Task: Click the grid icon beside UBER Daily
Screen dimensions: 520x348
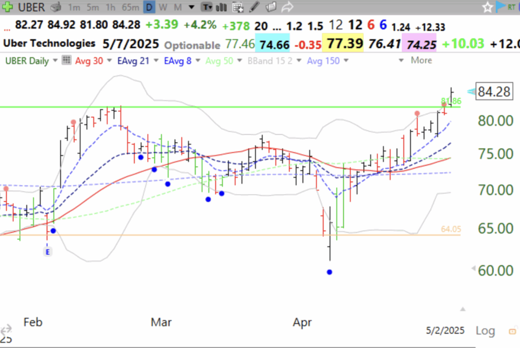Action: (67, 60)
